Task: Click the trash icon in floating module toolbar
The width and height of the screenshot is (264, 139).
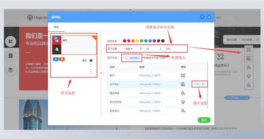Action: pos(257,40)
